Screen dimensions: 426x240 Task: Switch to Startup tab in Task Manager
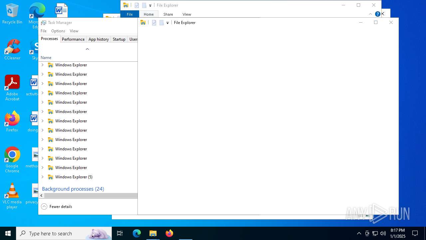click(119, 39)
